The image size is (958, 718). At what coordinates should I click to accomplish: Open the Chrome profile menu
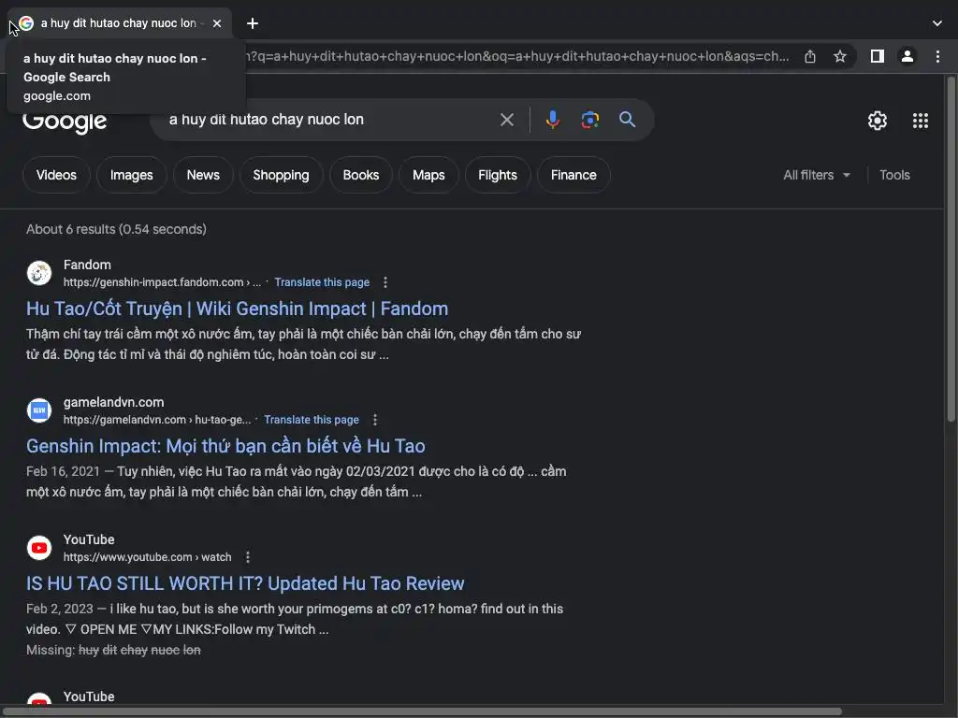coord(907,56)
